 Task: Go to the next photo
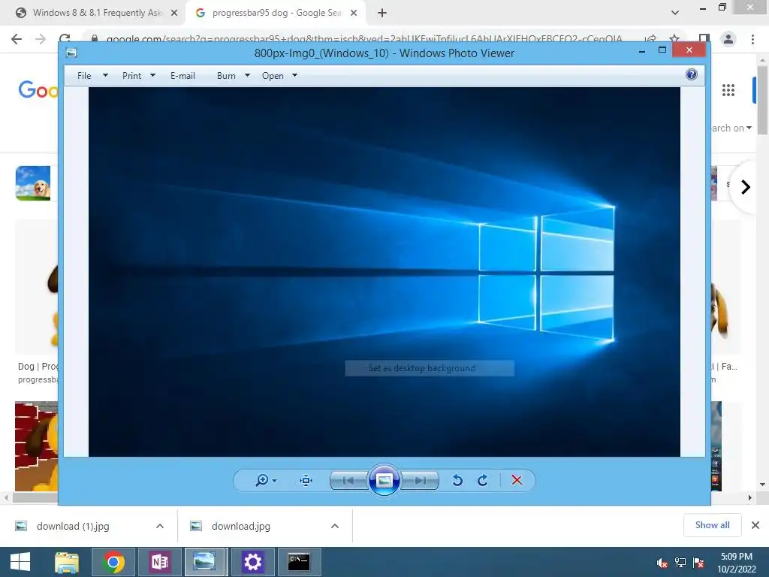pyautogui.click(x=420, y=480)
